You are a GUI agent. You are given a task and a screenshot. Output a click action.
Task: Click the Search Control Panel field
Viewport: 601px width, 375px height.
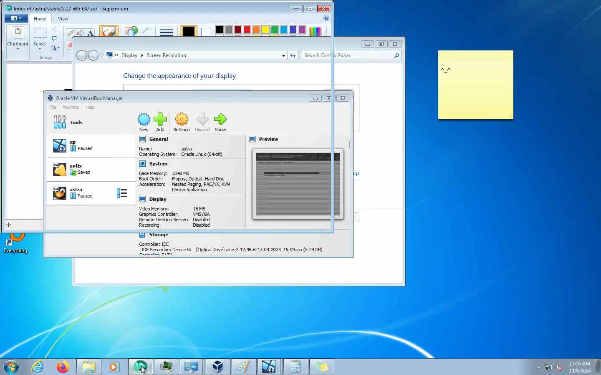[351, 55]
